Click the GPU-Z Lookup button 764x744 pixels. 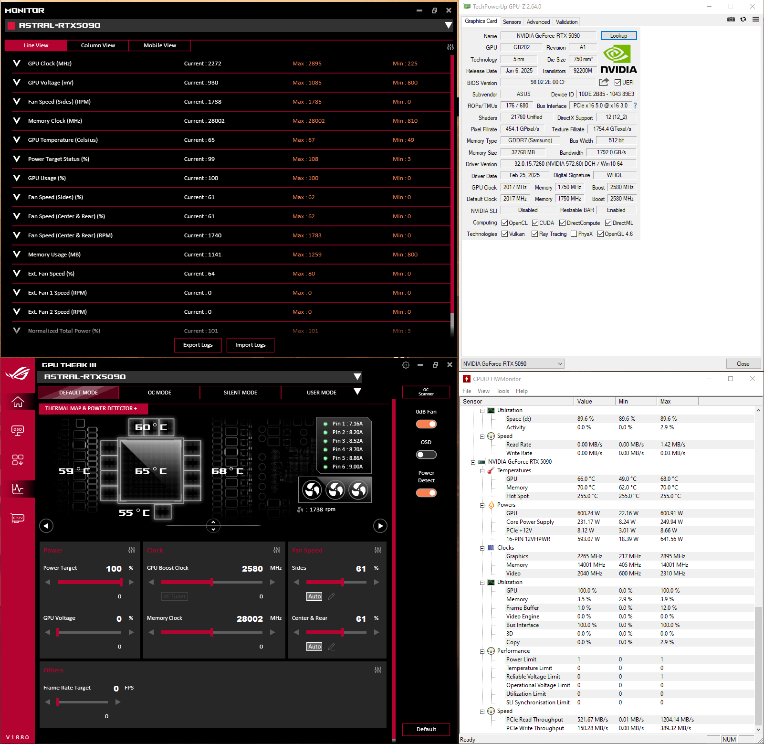click(x=618, y=36)
